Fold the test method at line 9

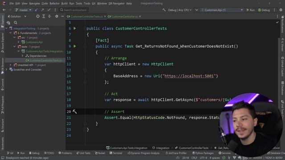85,46
